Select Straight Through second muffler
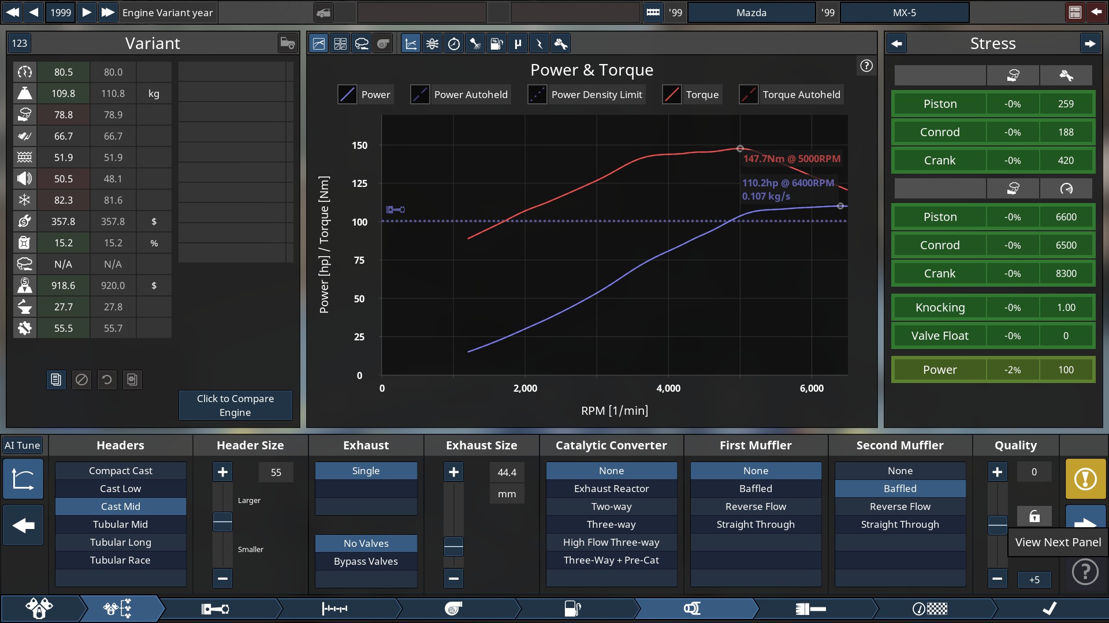This screenshot has width=1109, height=623. 900,524
